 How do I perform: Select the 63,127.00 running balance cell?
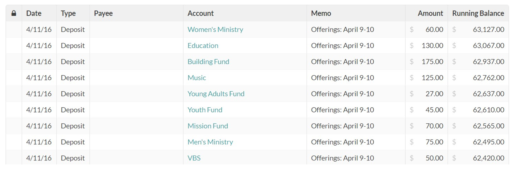(478, 29)
